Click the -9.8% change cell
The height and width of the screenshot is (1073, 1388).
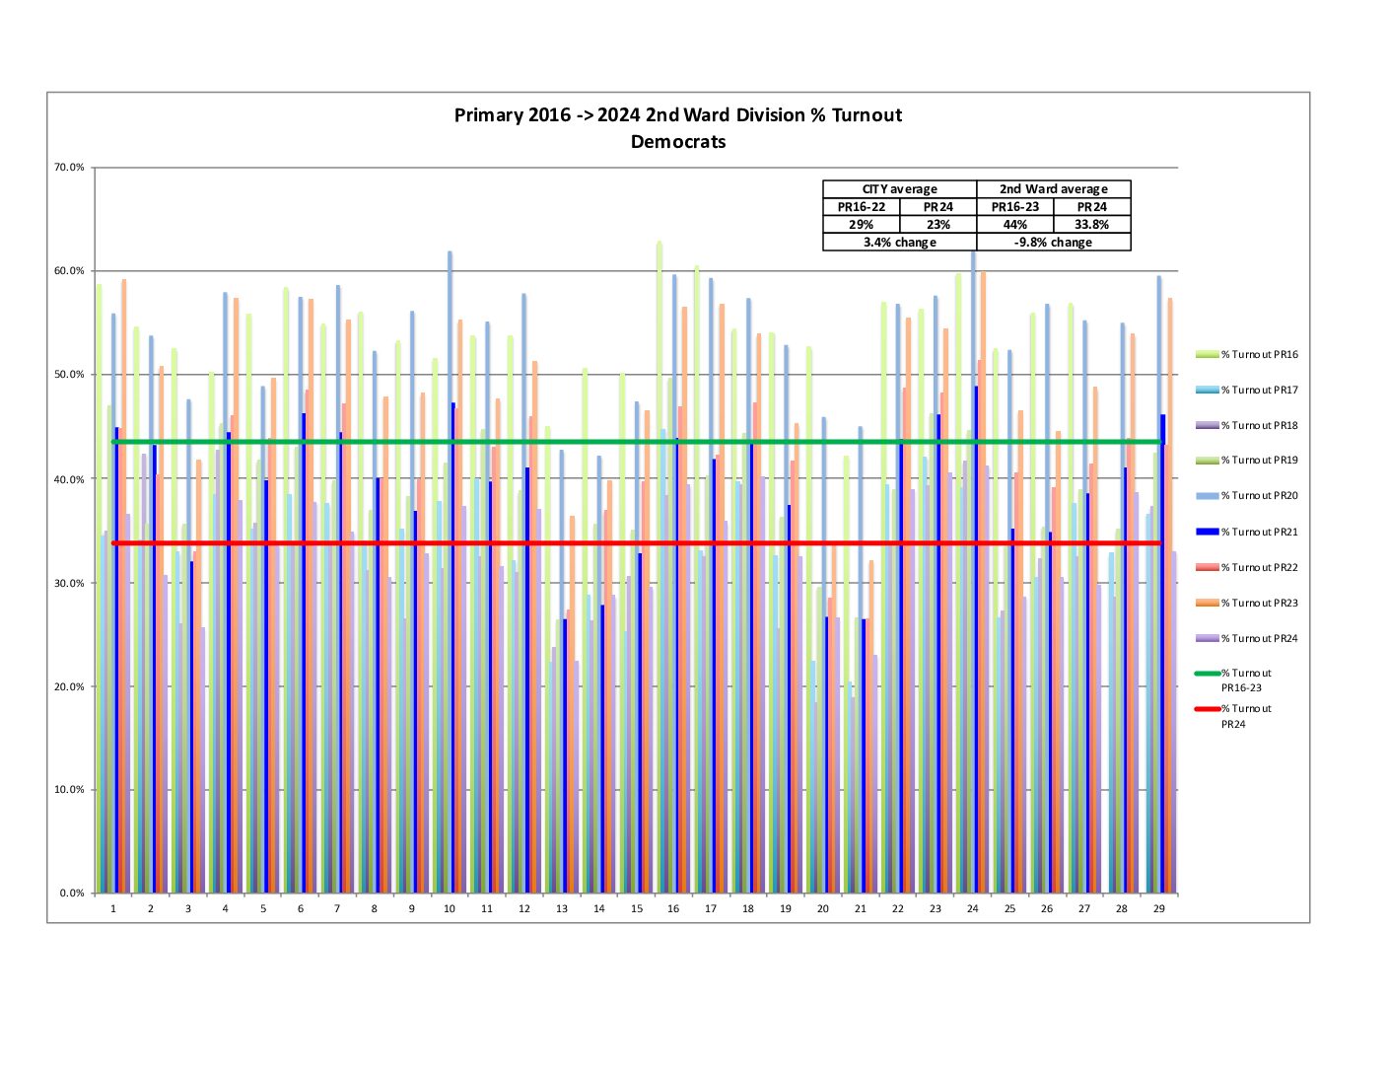point(1054,243)
